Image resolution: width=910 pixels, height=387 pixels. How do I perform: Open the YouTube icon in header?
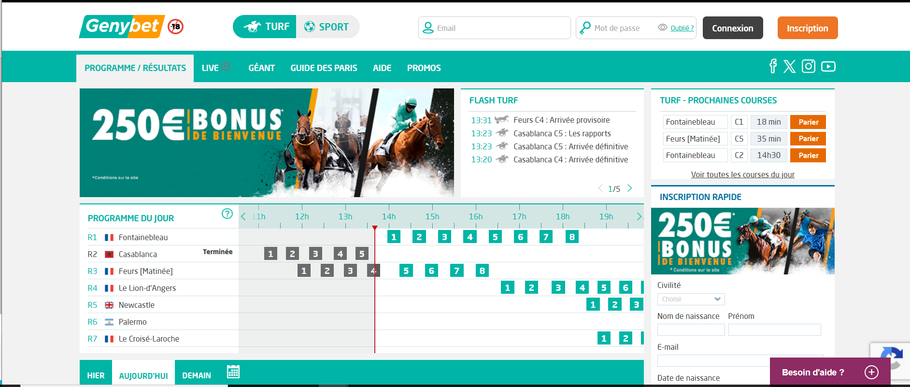(828, 66)
